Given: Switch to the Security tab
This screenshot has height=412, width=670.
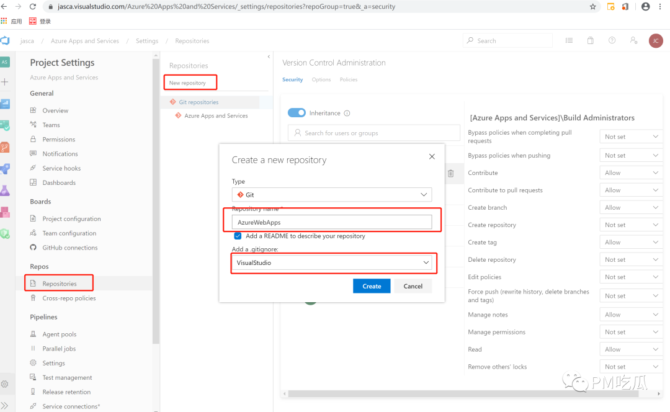Looking at the screenshot, I should pos(292,79).
